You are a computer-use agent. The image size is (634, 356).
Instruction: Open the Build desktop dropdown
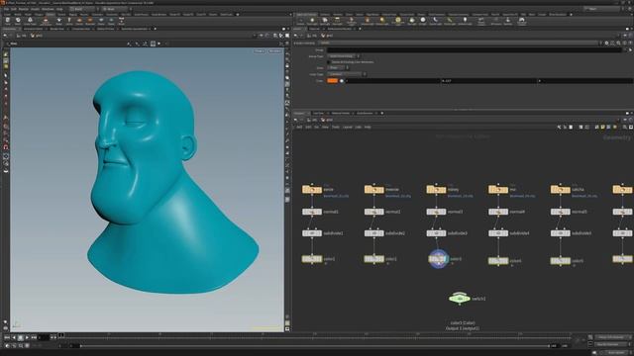pyautogui.click(x=84, y=9)
